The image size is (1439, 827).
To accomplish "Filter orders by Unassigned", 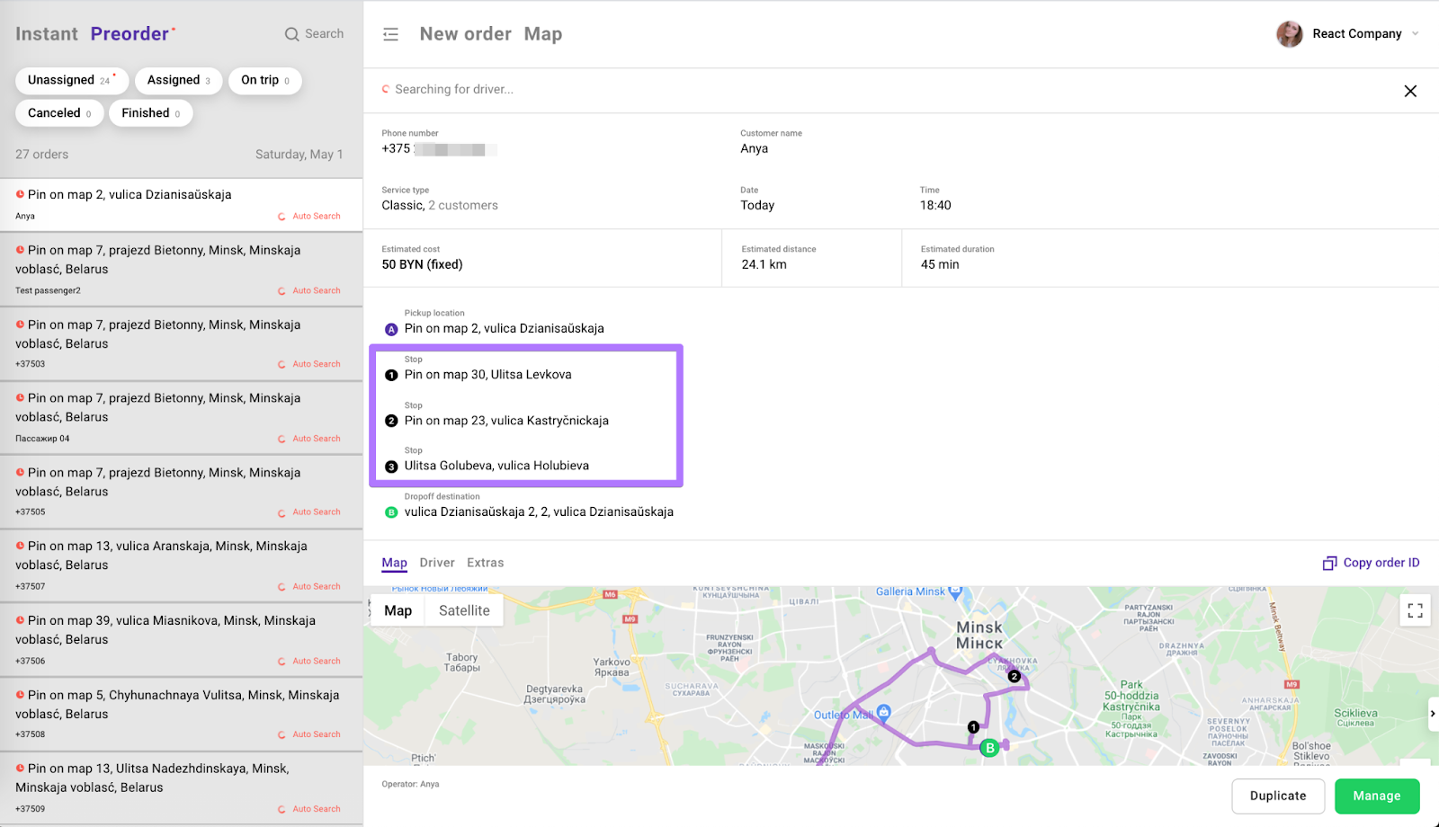I will click(x=72, y=80).
